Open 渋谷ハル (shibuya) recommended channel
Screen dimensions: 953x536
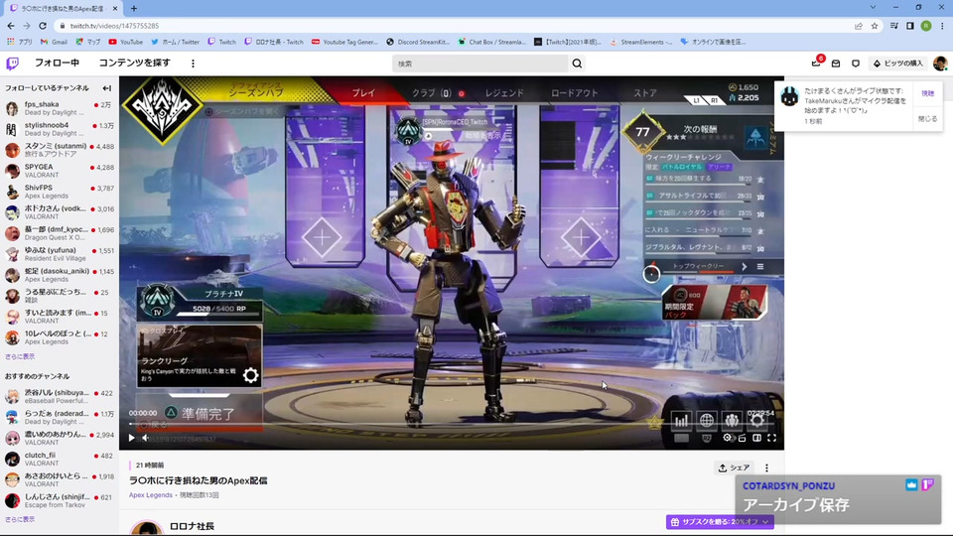pos(59,396)
